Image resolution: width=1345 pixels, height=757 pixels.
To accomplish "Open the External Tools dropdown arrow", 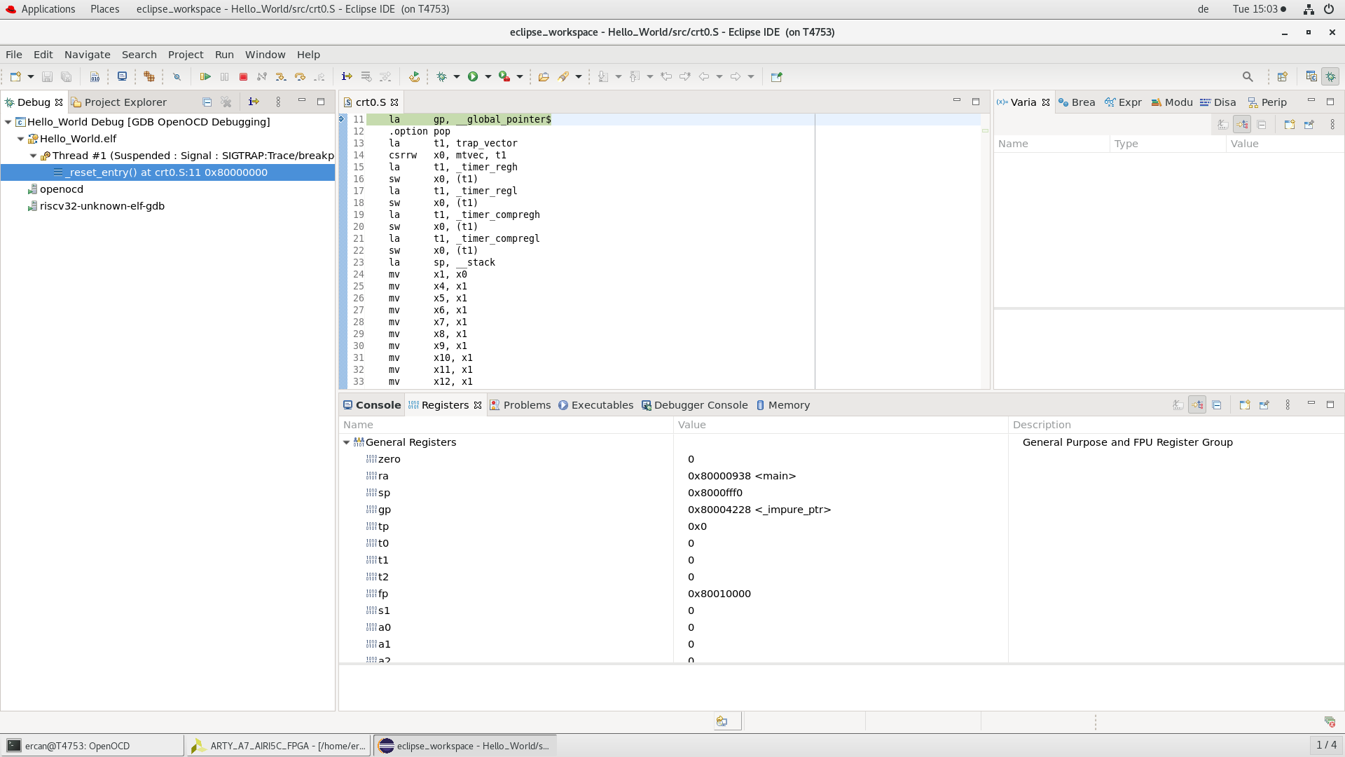I will point(520,76).
